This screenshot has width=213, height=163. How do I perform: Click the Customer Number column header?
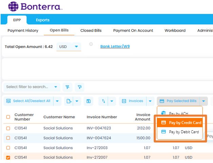tap(24, 117)
